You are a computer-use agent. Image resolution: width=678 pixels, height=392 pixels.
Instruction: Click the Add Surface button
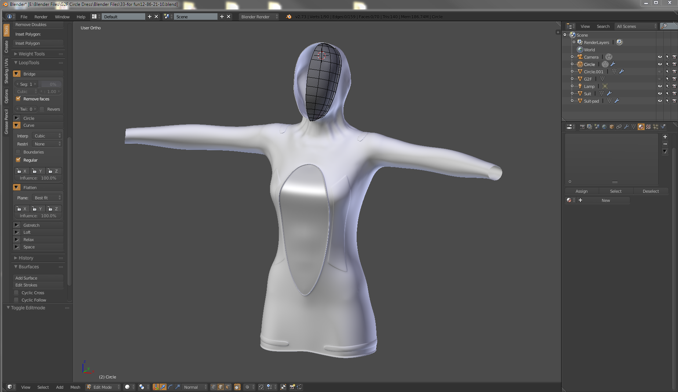(x=38, y=278)
